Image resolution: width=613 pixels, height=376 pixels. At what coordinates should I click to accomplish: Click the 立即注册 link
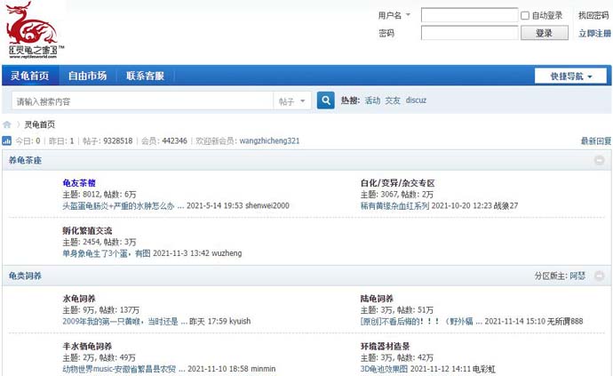coord(594,34)
